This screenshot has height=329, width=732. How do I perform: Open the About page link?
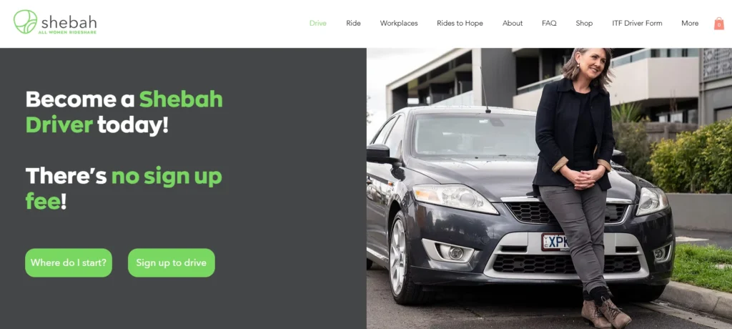coord(513,24)
